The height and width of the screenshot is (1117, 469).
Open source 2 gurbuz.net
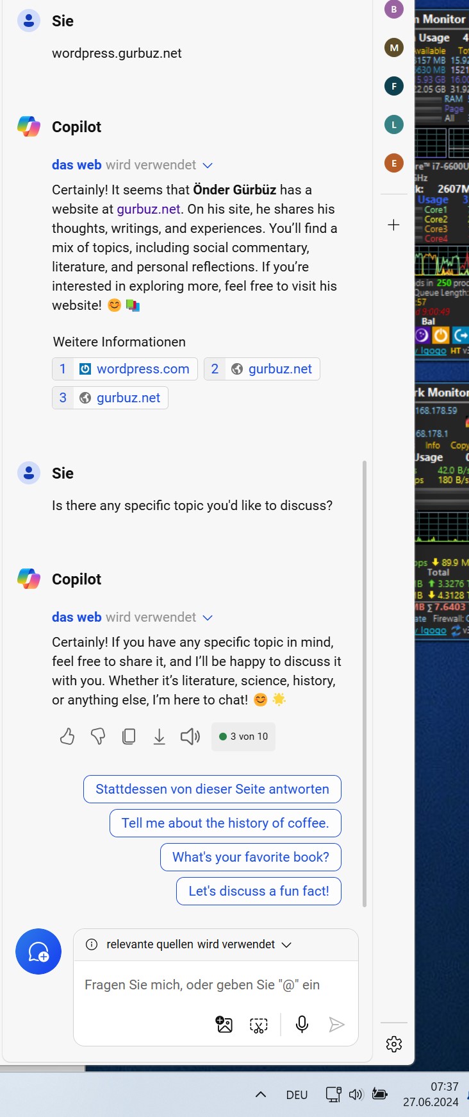point(262,369)
